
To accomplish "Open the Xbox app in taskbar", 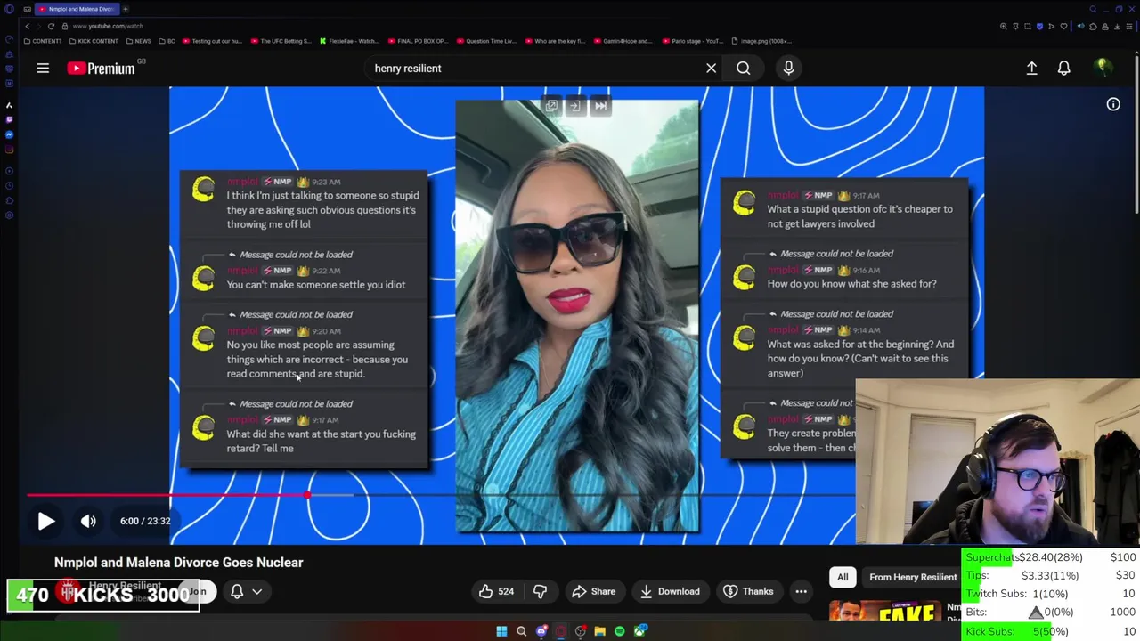I will tap(639, 631).
